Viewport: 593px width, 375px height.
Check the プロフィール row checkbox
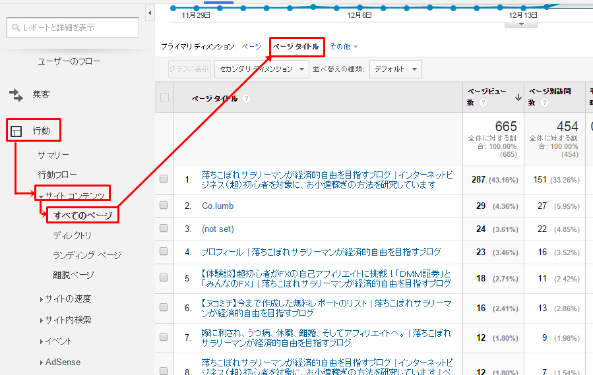pos(164,251)
